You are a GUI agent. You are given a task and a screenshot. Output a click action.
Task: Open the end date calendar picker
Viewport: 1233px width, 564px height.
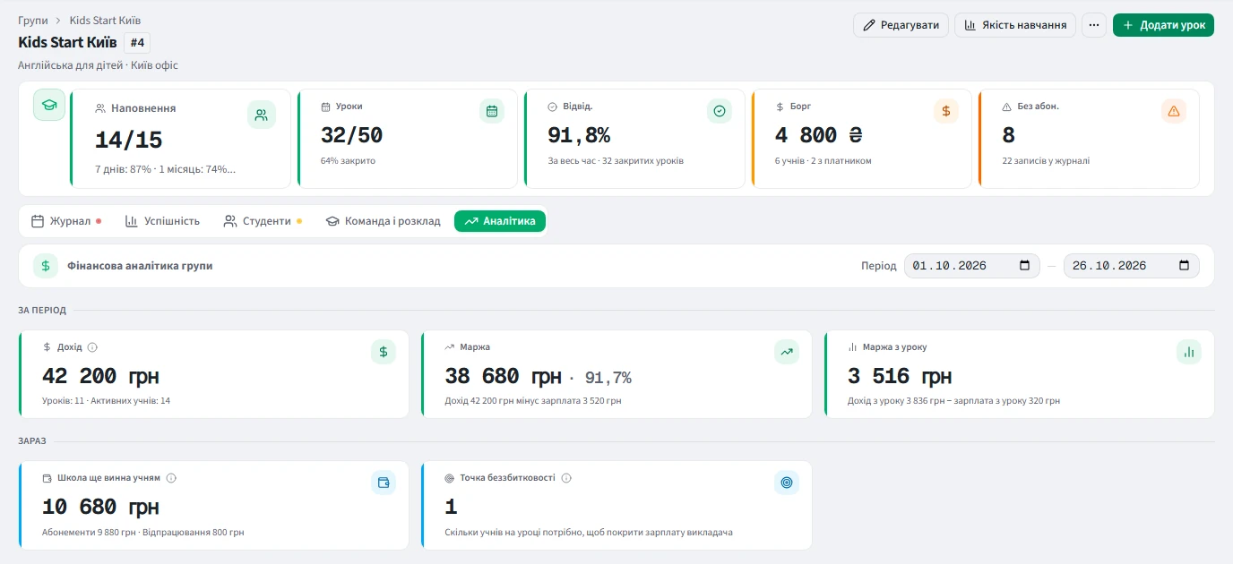[x=1184, y=266]
